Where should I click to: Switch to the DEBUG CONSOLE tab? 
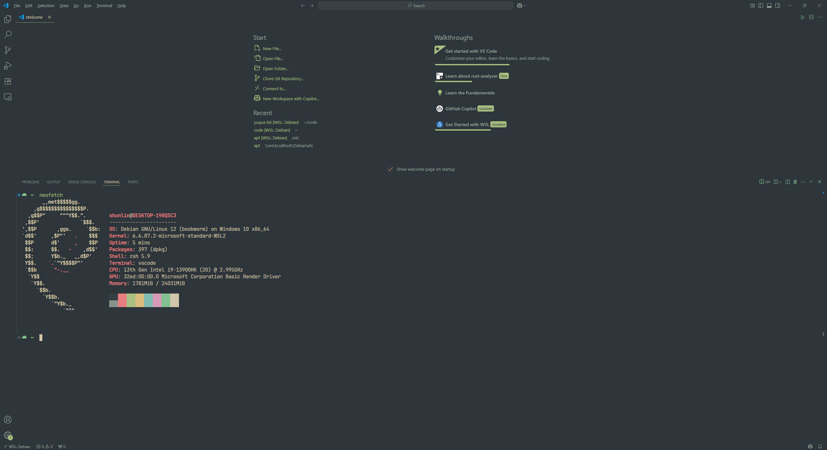click(x=82, y=182)
